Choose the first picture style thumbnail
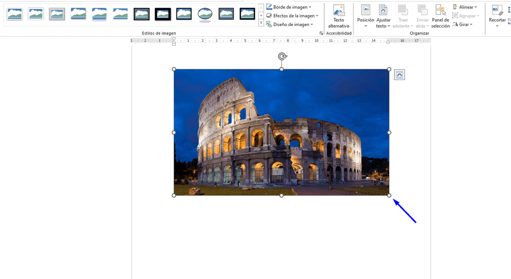This screenshot has width=511, height=279. tap(15, 14)
